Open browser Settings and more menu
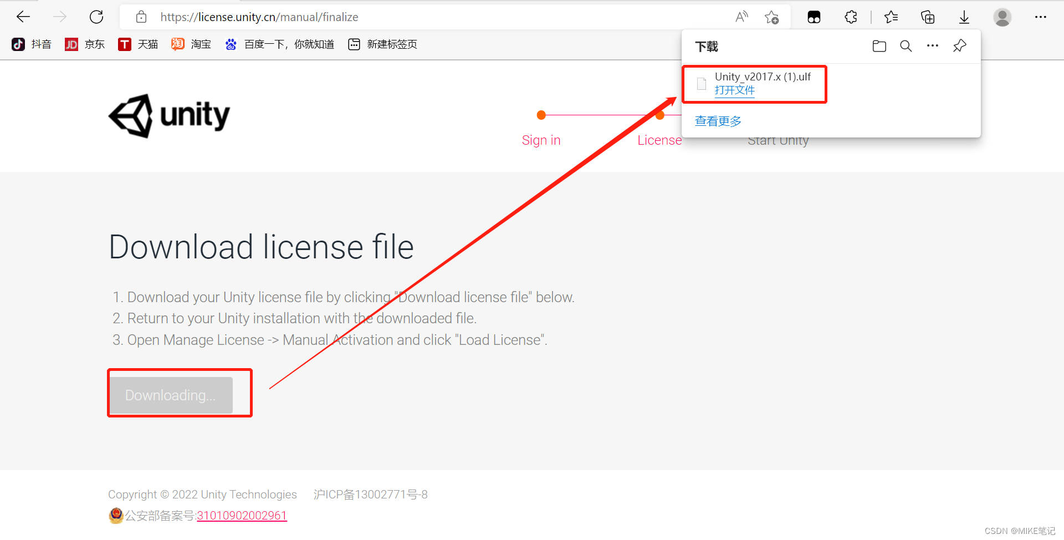The width and height of the screenshot is (1064, 540). 1041,17
